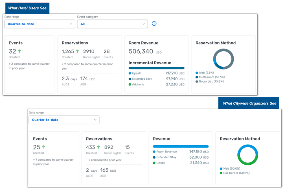Click green up arrow beside 1,265 reservations
The width and height of the screenshot is (285, 192).
77,51
